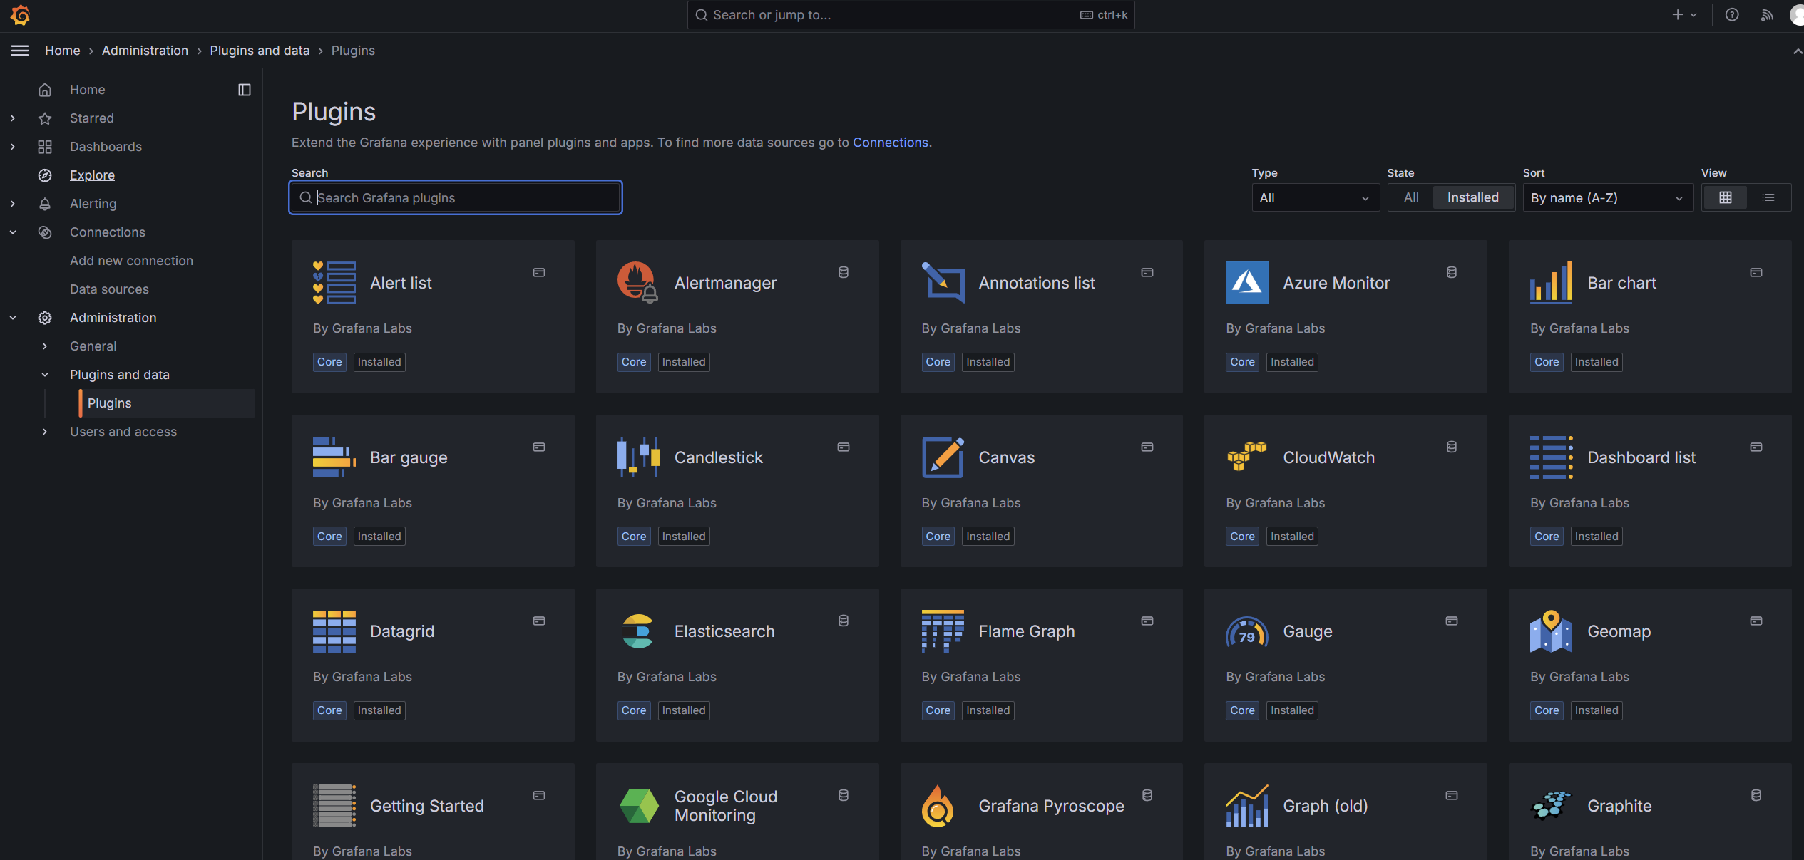Click the Alertmanager plugin logo
This screenshot has width=1804, height=860.
(x=637, y=283)
